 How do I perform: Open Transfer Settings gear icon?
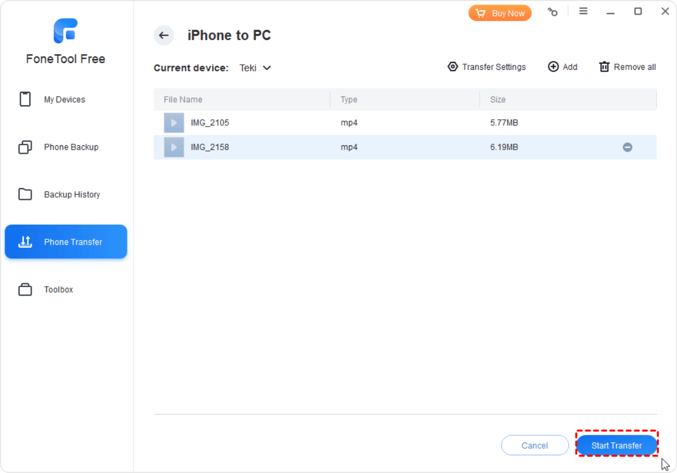click(x=452, y=67)
